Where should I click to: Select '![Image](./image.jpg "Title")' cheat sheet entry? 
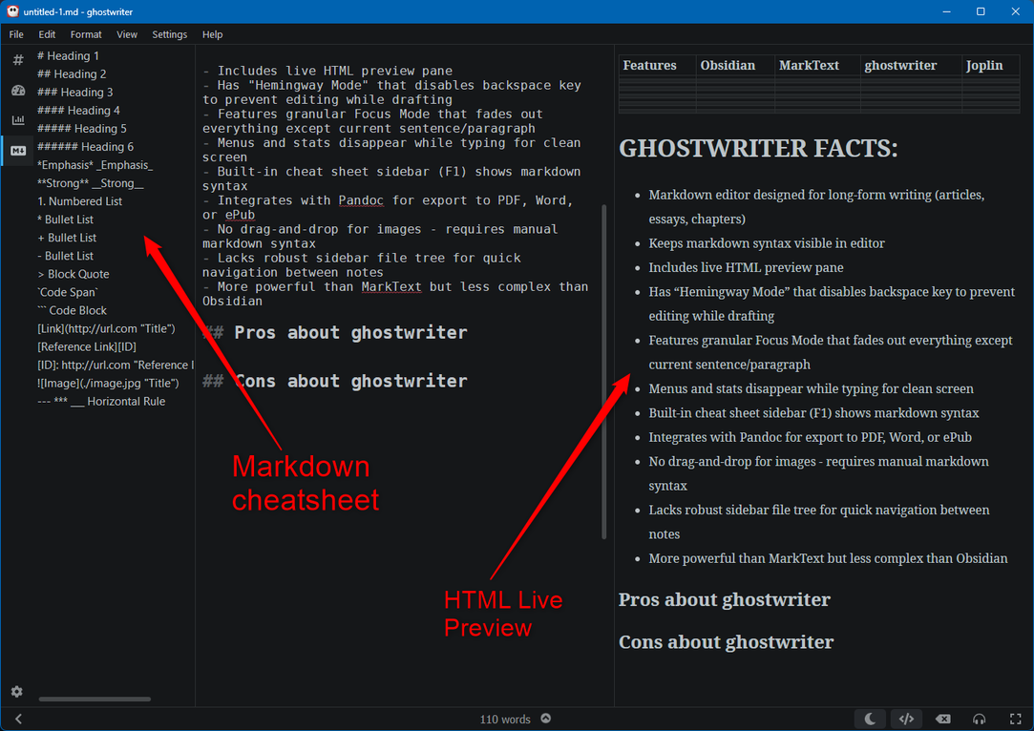point(108,383)
